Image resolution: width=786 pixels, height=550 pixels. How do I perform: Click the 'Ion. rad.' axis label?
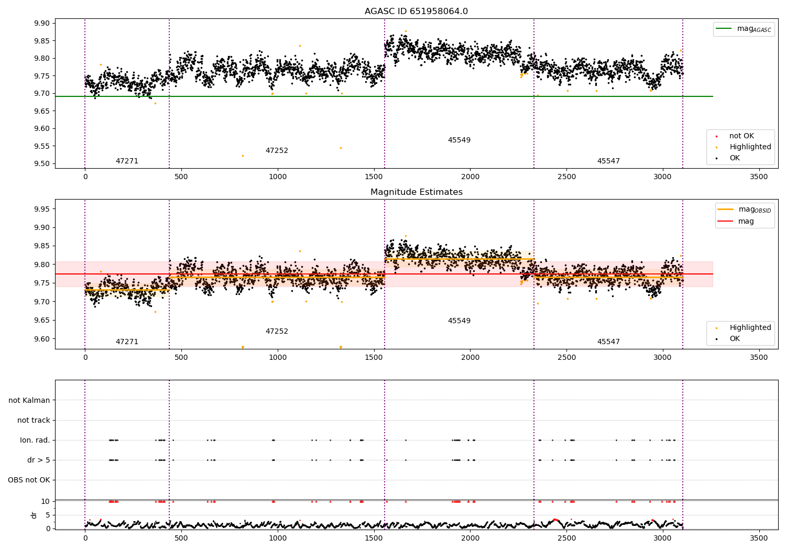(x=35, y=440)
